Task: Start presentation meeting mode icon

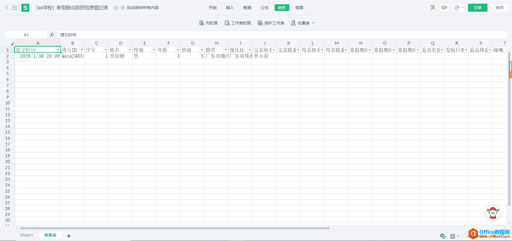Action: tap(444, 8)
